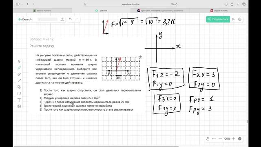Screen dimensions: 261x147
Task: Select the arrow line tool
Action: pos(19,80)
